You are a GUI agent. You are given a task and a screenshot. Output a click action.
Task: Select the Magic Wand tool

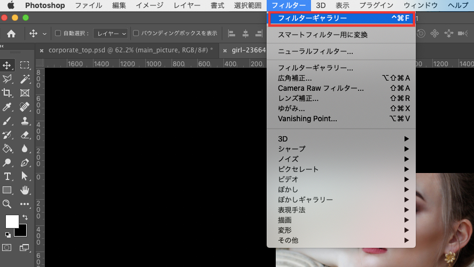point(25,79)
